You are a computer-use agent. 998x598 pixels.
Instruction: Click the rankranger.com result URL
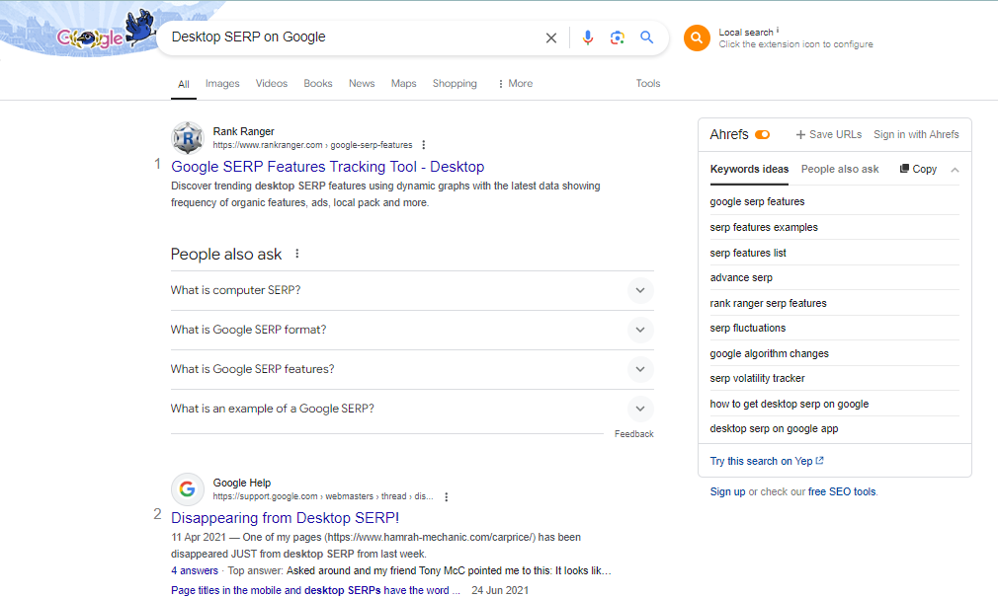(x=312, y=145)
